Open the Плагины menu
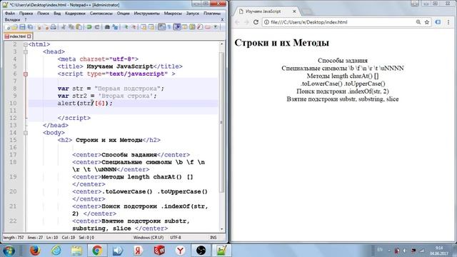The image size is (457, 257). point(212,13)
